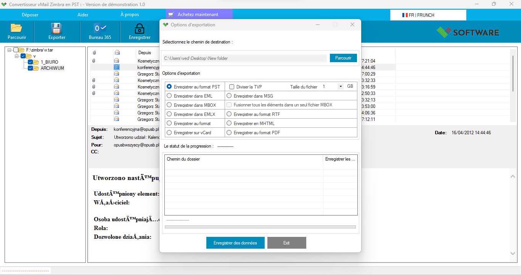This screenshot has width=521, height=275.
Task: Click ARCHIWUM folder label in tree
Action: pos(52,68)
